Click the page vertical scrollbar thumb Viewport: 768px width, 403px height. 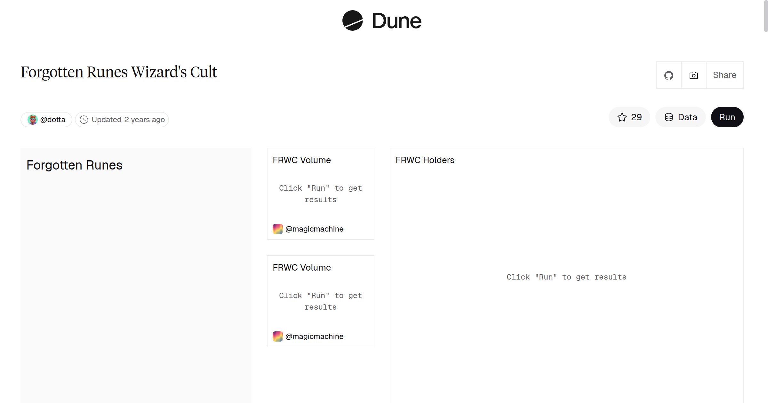[x=766, y=16]
